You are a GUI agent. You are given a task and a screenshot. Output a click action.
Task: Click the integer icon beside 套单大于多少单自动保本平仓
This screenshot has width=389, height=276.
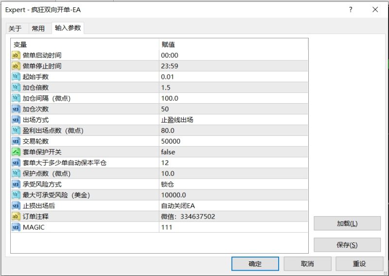pyautogui.click(x=16, y=163)
